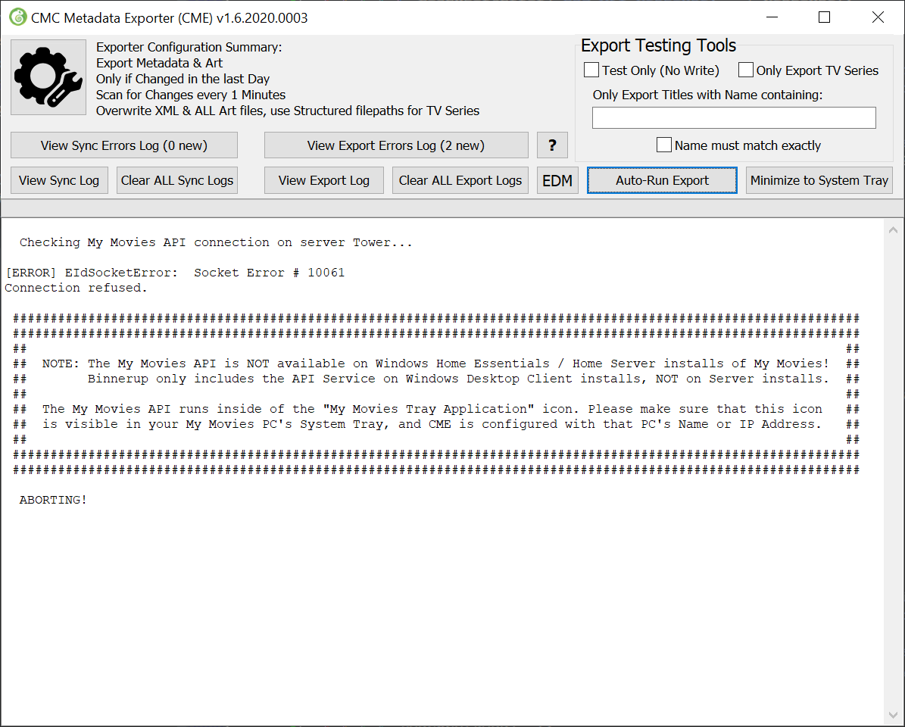
Task: Click Only Export Titles with Name containing label
Action: click(707, 95)
